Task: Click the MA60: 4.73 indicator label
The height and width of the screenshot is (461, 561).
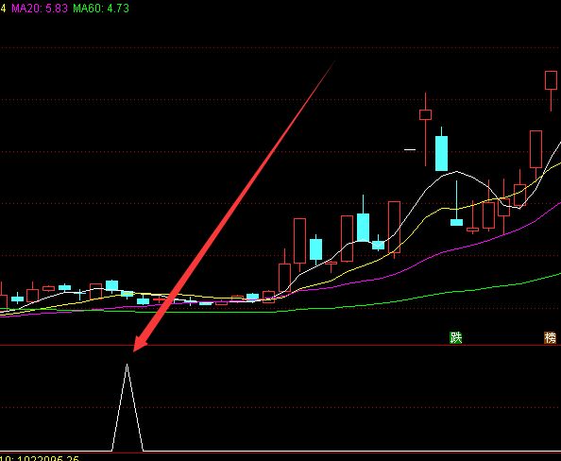Action: pyautogui.click(x=101, y=8)
